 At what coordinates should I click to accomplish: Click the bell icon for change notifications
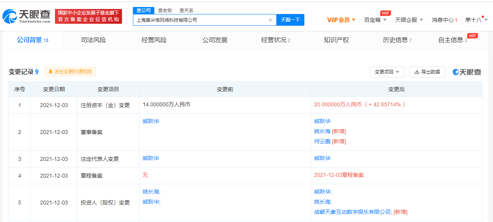point(50,72)
